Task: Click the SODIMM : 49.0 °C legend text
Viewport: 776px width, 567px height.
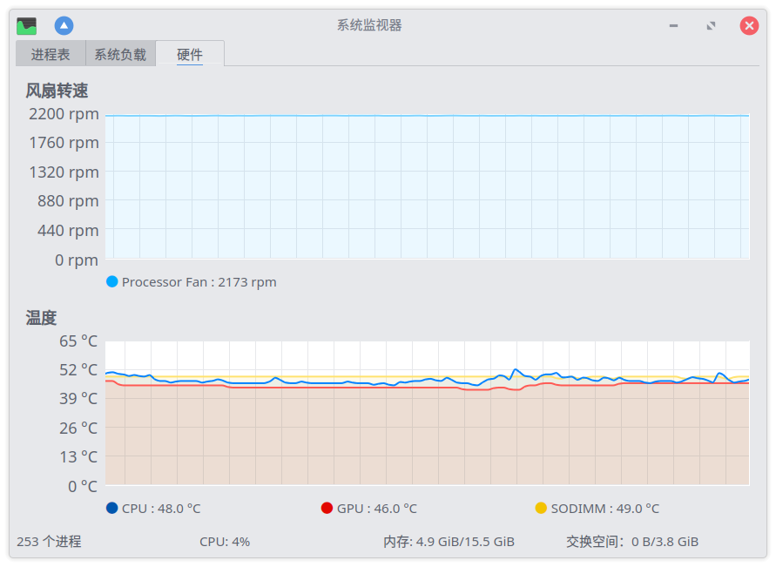Action: point(604,509)
